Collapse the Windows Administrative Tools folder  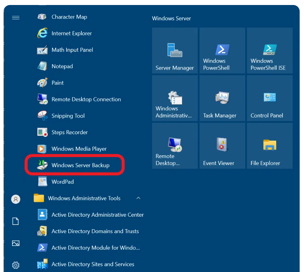(138, 198)
